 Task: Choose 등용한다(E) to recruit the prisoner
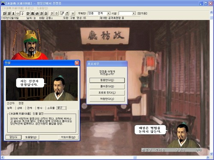(x=107, y=80)
